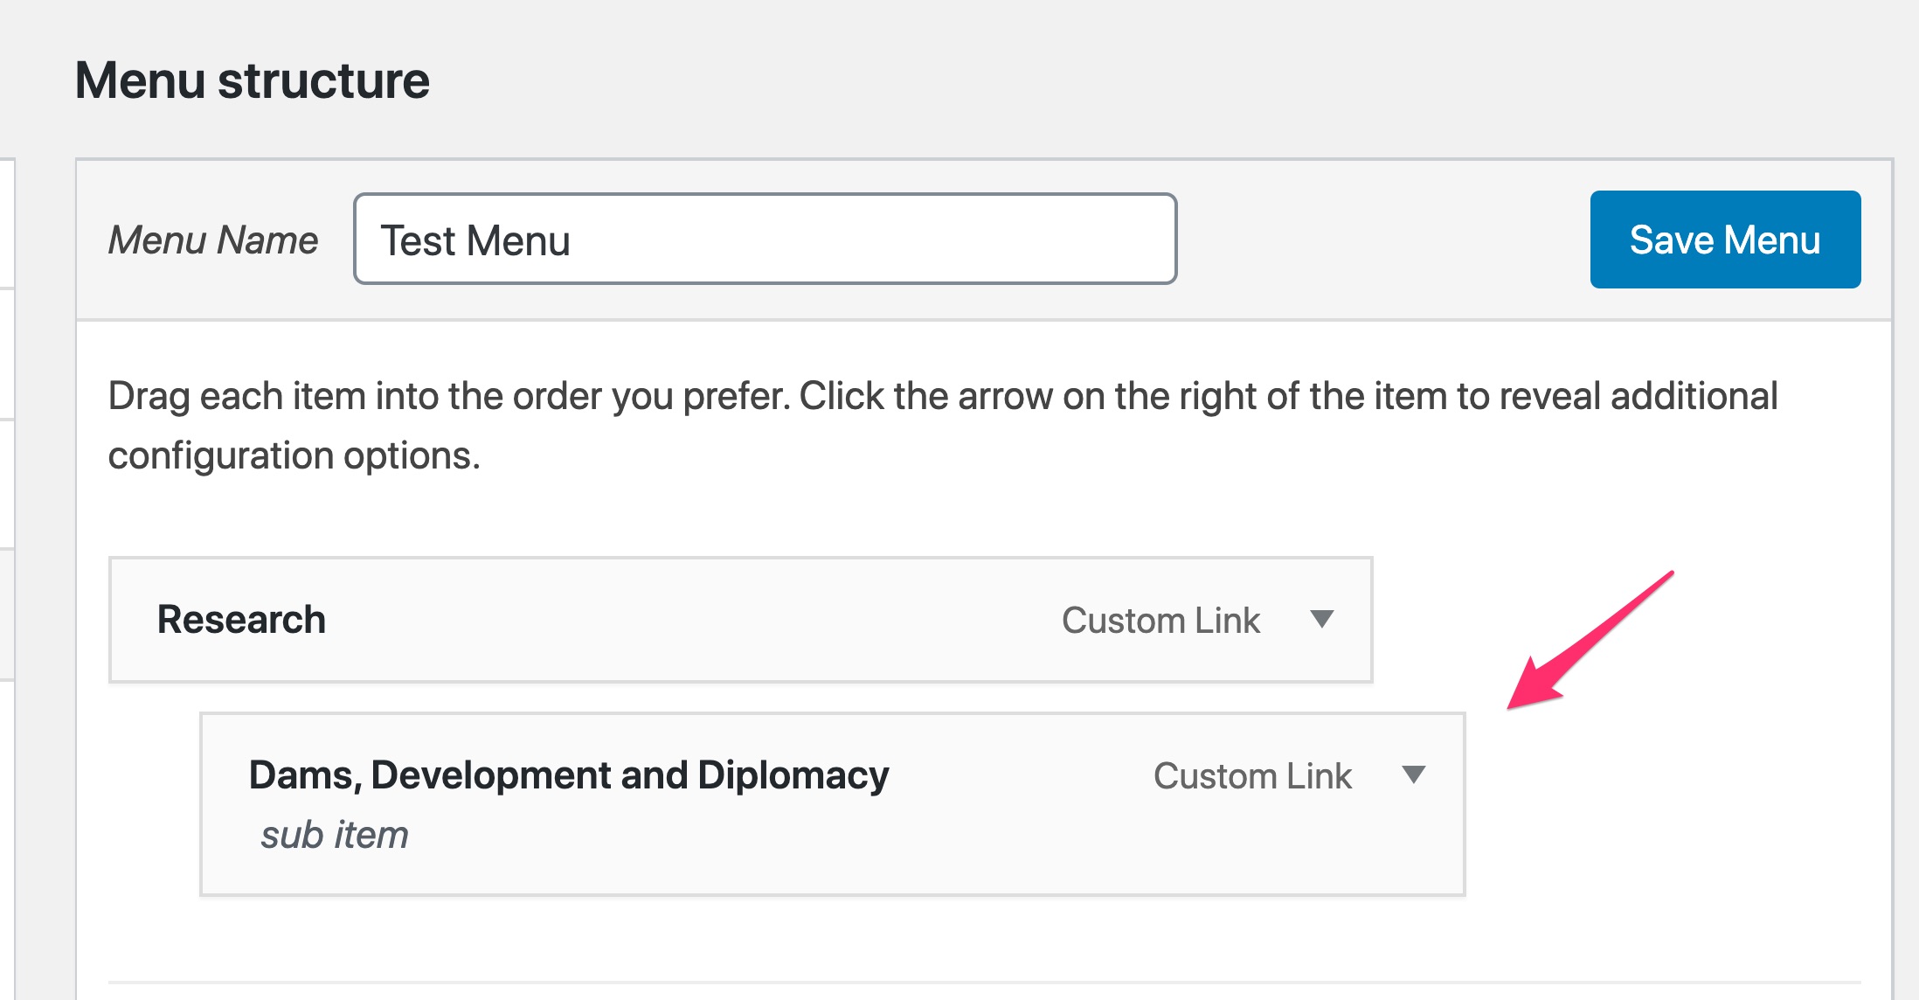Select the Research menu item bar
Screen dimensions: 1919x1000
740,620
